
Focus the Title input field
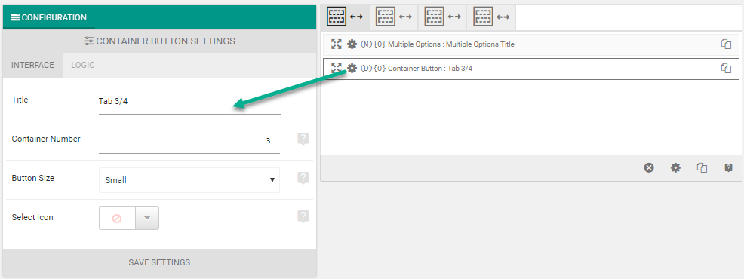click(190, 101)
